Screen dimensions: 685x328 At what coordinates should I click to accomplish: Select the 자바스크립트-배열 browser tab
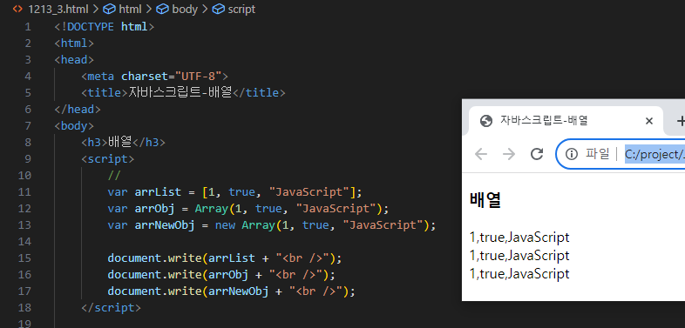click(x=566, y=121)
